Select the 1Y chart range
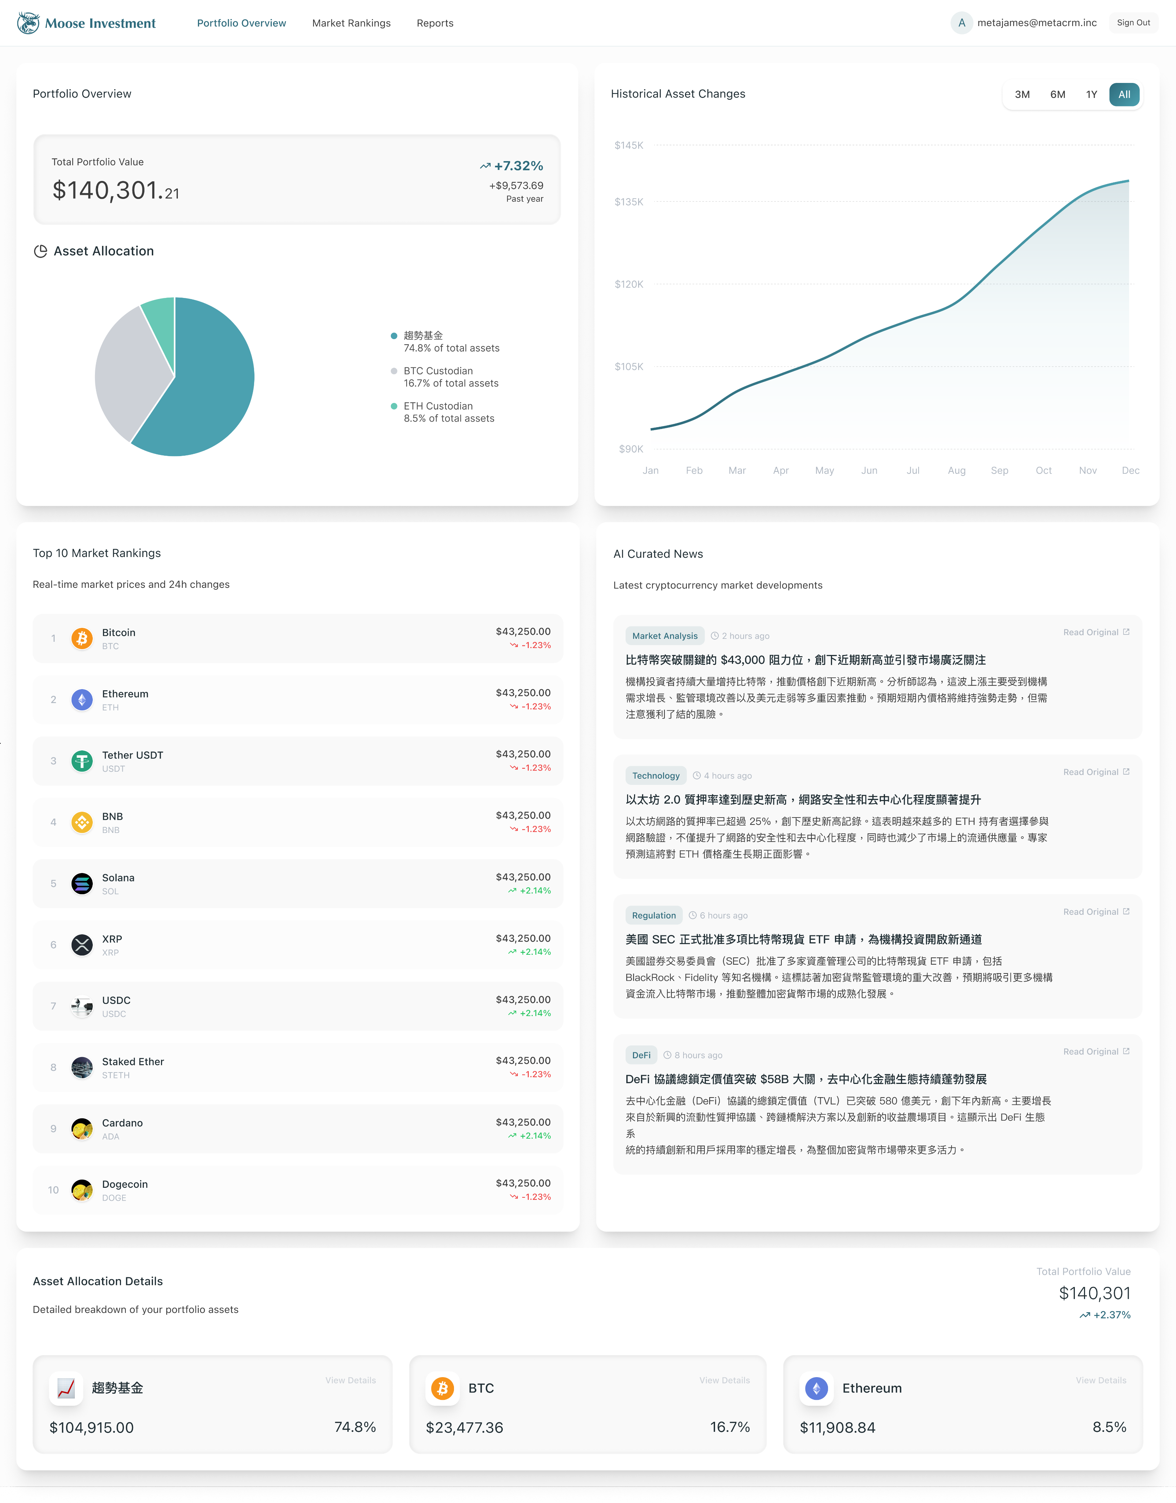Image resolution: width=1176 pixels, height=1503 pixels. pyautogui.click(x=1091, y=94)
